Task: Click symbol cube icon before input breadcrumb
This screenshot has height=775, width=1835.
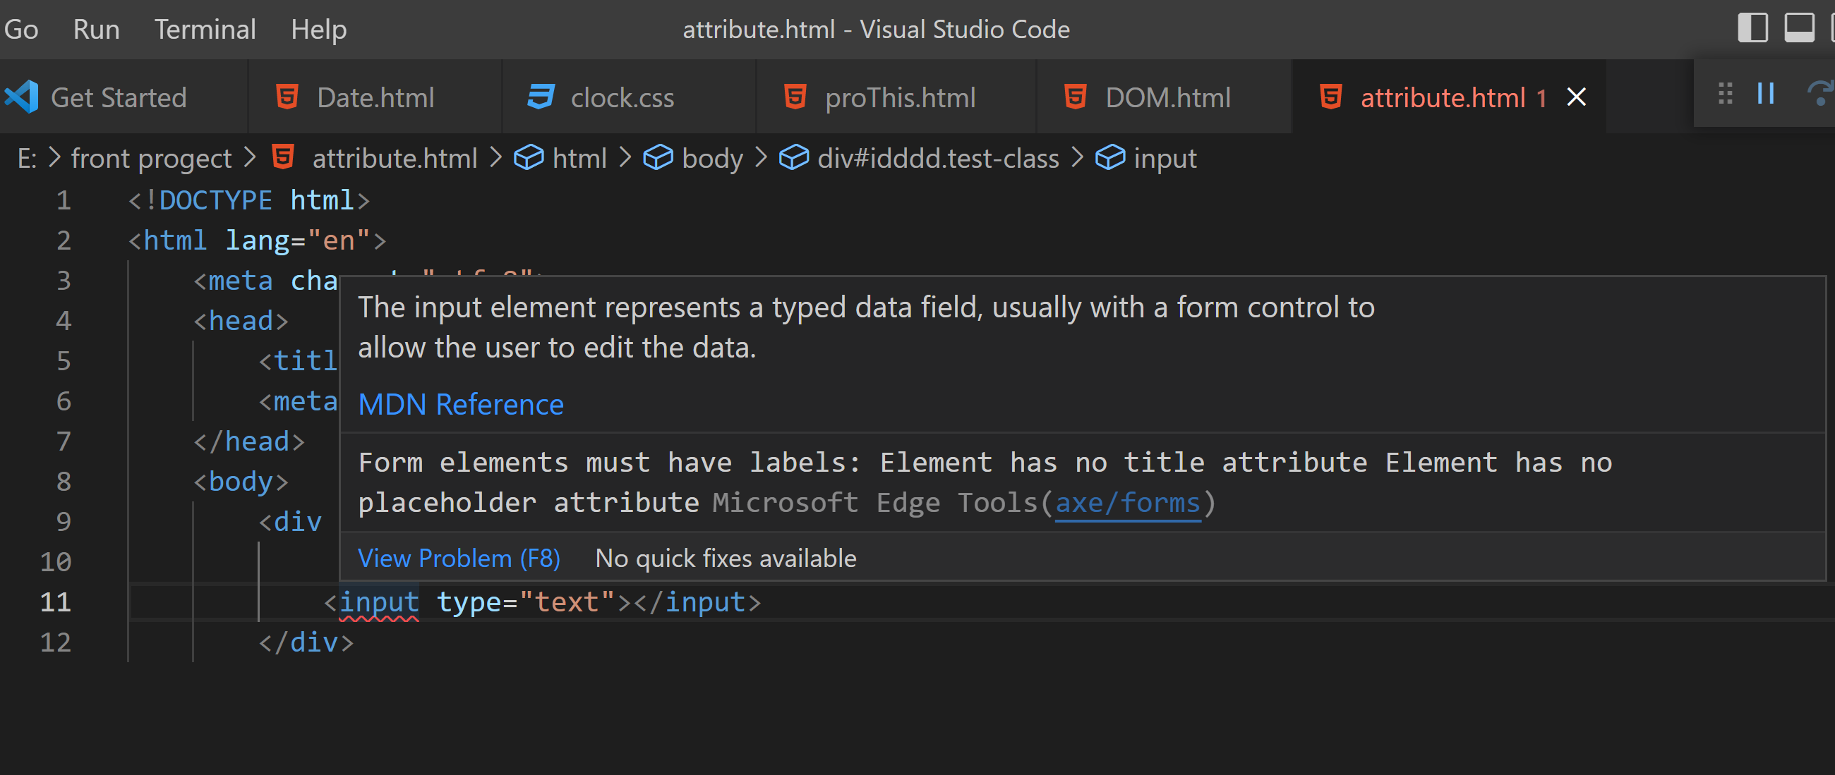Action: tap(1110, 157)
